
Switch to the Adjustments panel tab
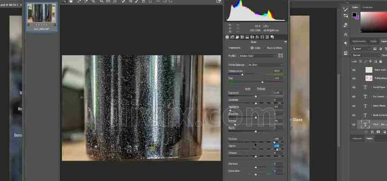359,41
